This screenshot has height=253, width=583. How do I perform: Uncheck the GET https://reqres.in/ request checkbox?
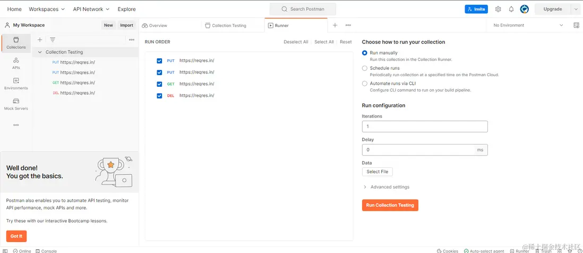click(x=159, y=84)
